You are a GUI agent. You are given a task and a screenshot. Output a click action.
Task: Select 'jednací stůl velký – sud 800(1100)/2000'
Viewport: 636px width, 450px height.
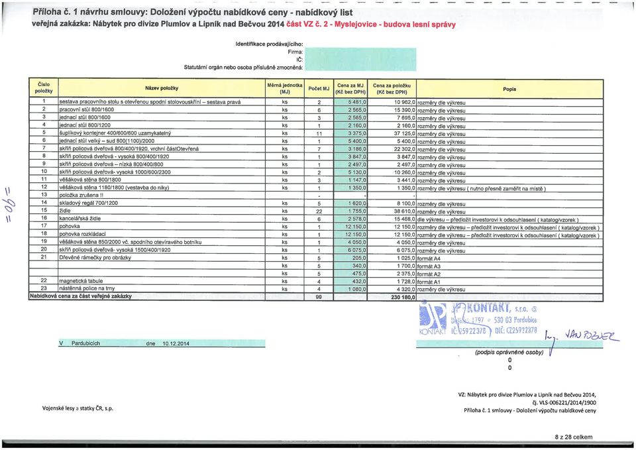point(107,141)
